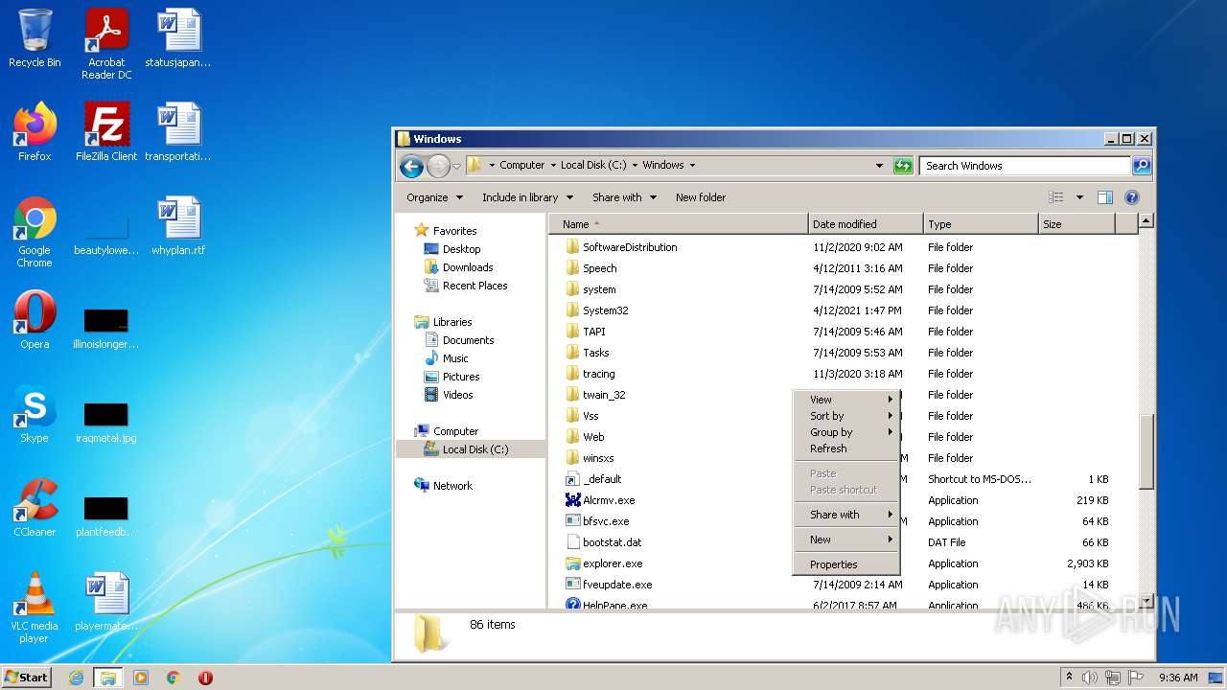Click the file list scroll up arrow
Screen dimensions: 1227x690
pyautogui.click(x=1146, y=221)
